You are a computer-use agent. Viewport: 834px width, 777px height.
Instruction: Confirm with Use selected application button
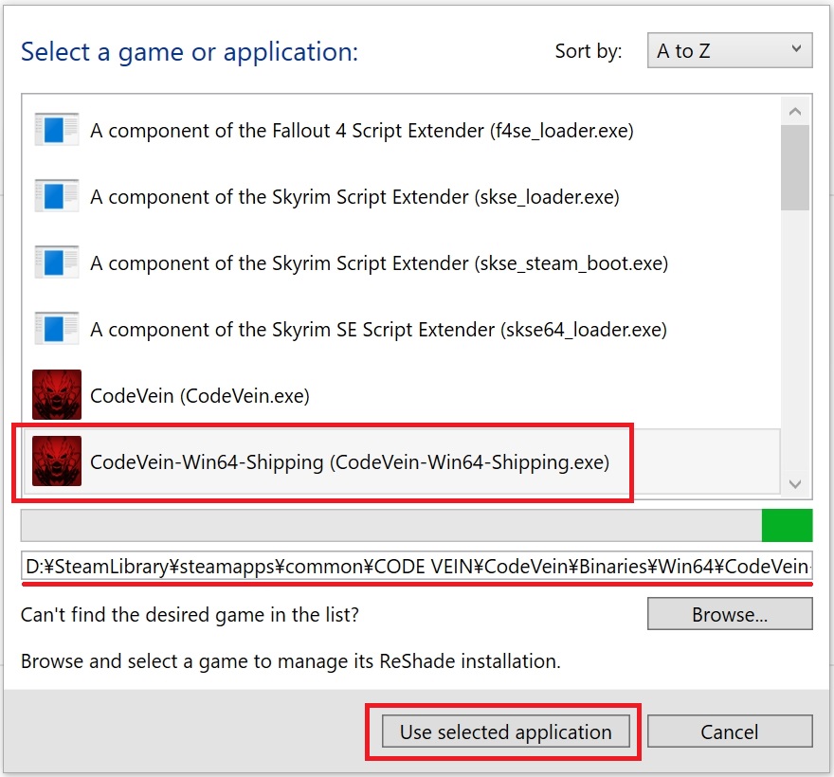504,732
